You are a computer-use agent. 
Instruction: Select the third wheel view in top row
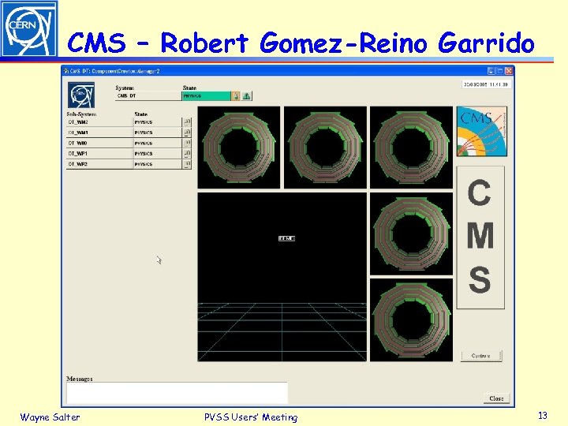tap(411, 148)
